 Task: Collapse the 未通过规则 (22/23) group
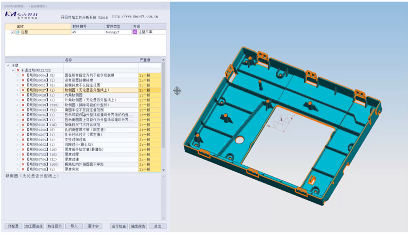tap(12, 70)
